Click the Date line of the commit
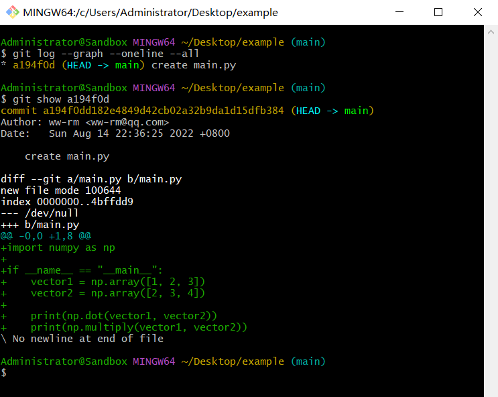Screen dimensions: 498x397 [115, 133]
